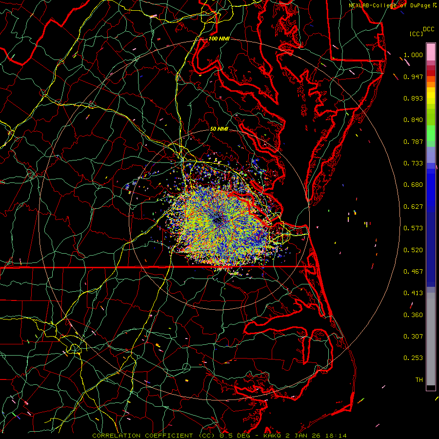439x439 pixels.
Task: Select the 0.307 legend value
Action: pyautogui.click(x=413, y=337)
